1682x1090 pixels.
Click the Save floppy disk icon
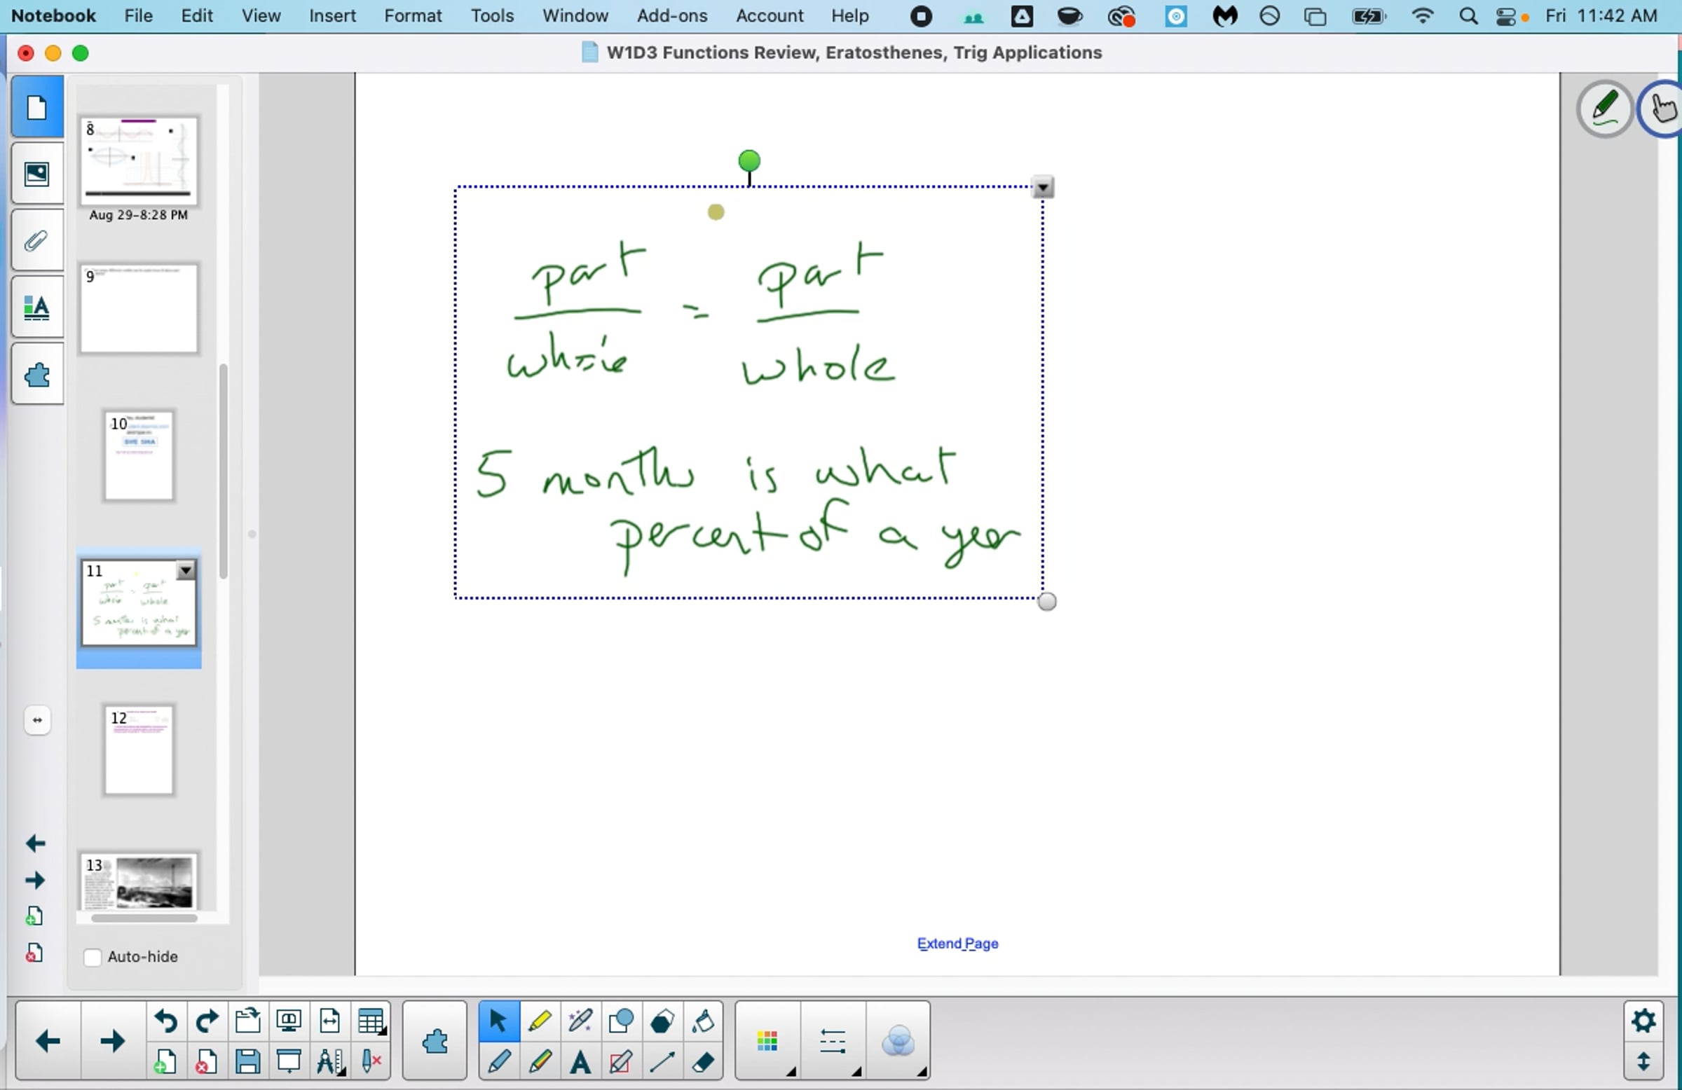pyautogui.click(x=247, y=1062)
